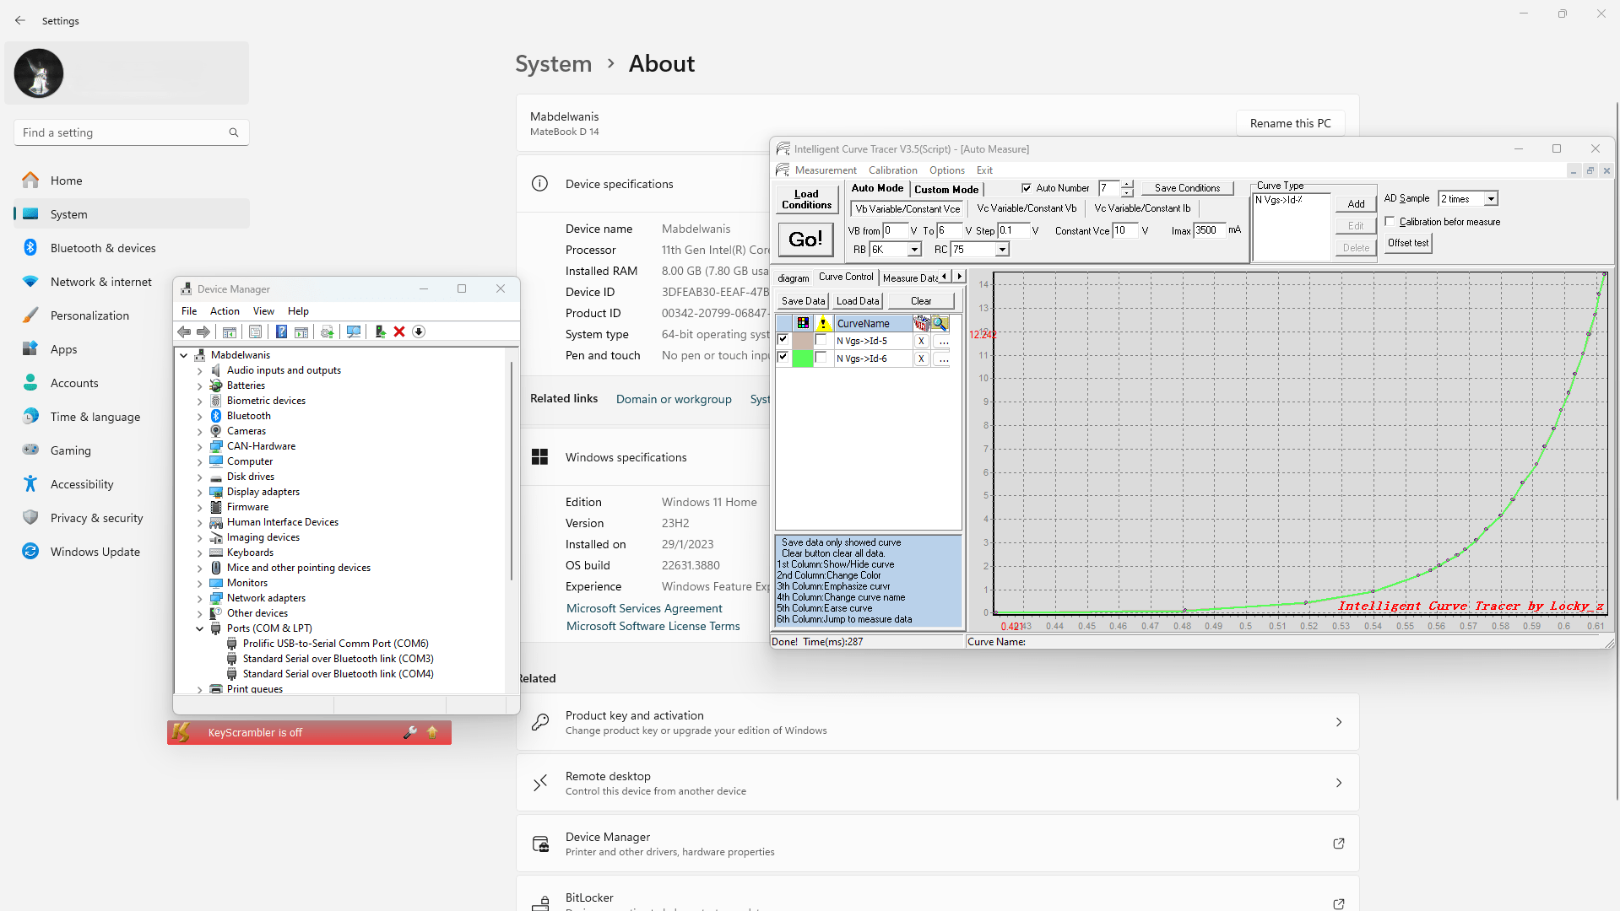Click the Save Conditions button

coord(1187,188)
